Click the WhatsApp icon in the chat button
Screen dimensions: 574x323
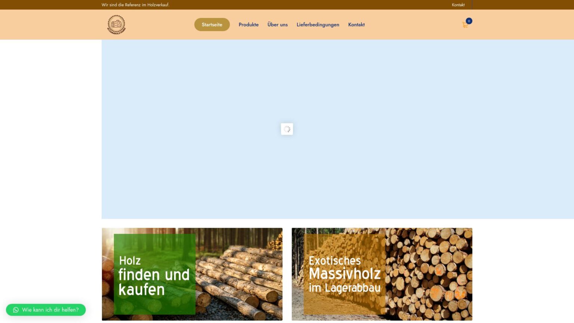pyautogui.click(x=16, y=310)
